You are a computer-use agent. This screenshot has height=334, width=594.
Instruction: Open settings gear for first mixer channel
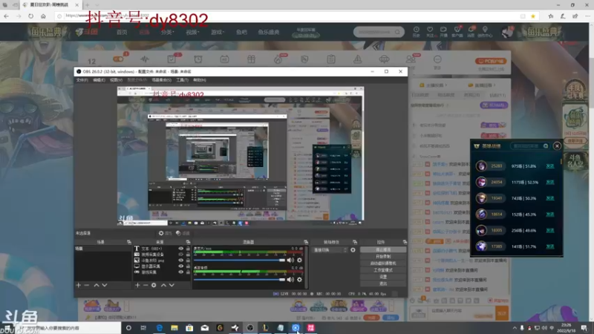pos(299,261)
